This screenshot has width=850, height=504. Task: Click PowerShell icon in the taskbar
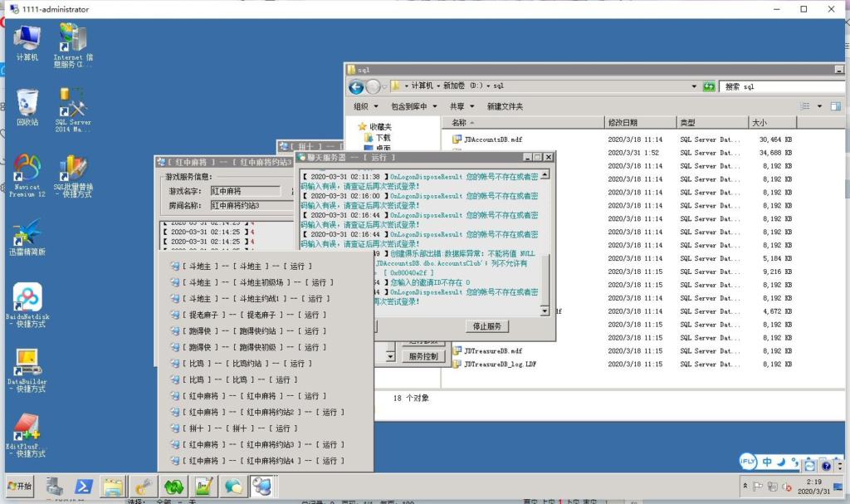pos(83,487)
